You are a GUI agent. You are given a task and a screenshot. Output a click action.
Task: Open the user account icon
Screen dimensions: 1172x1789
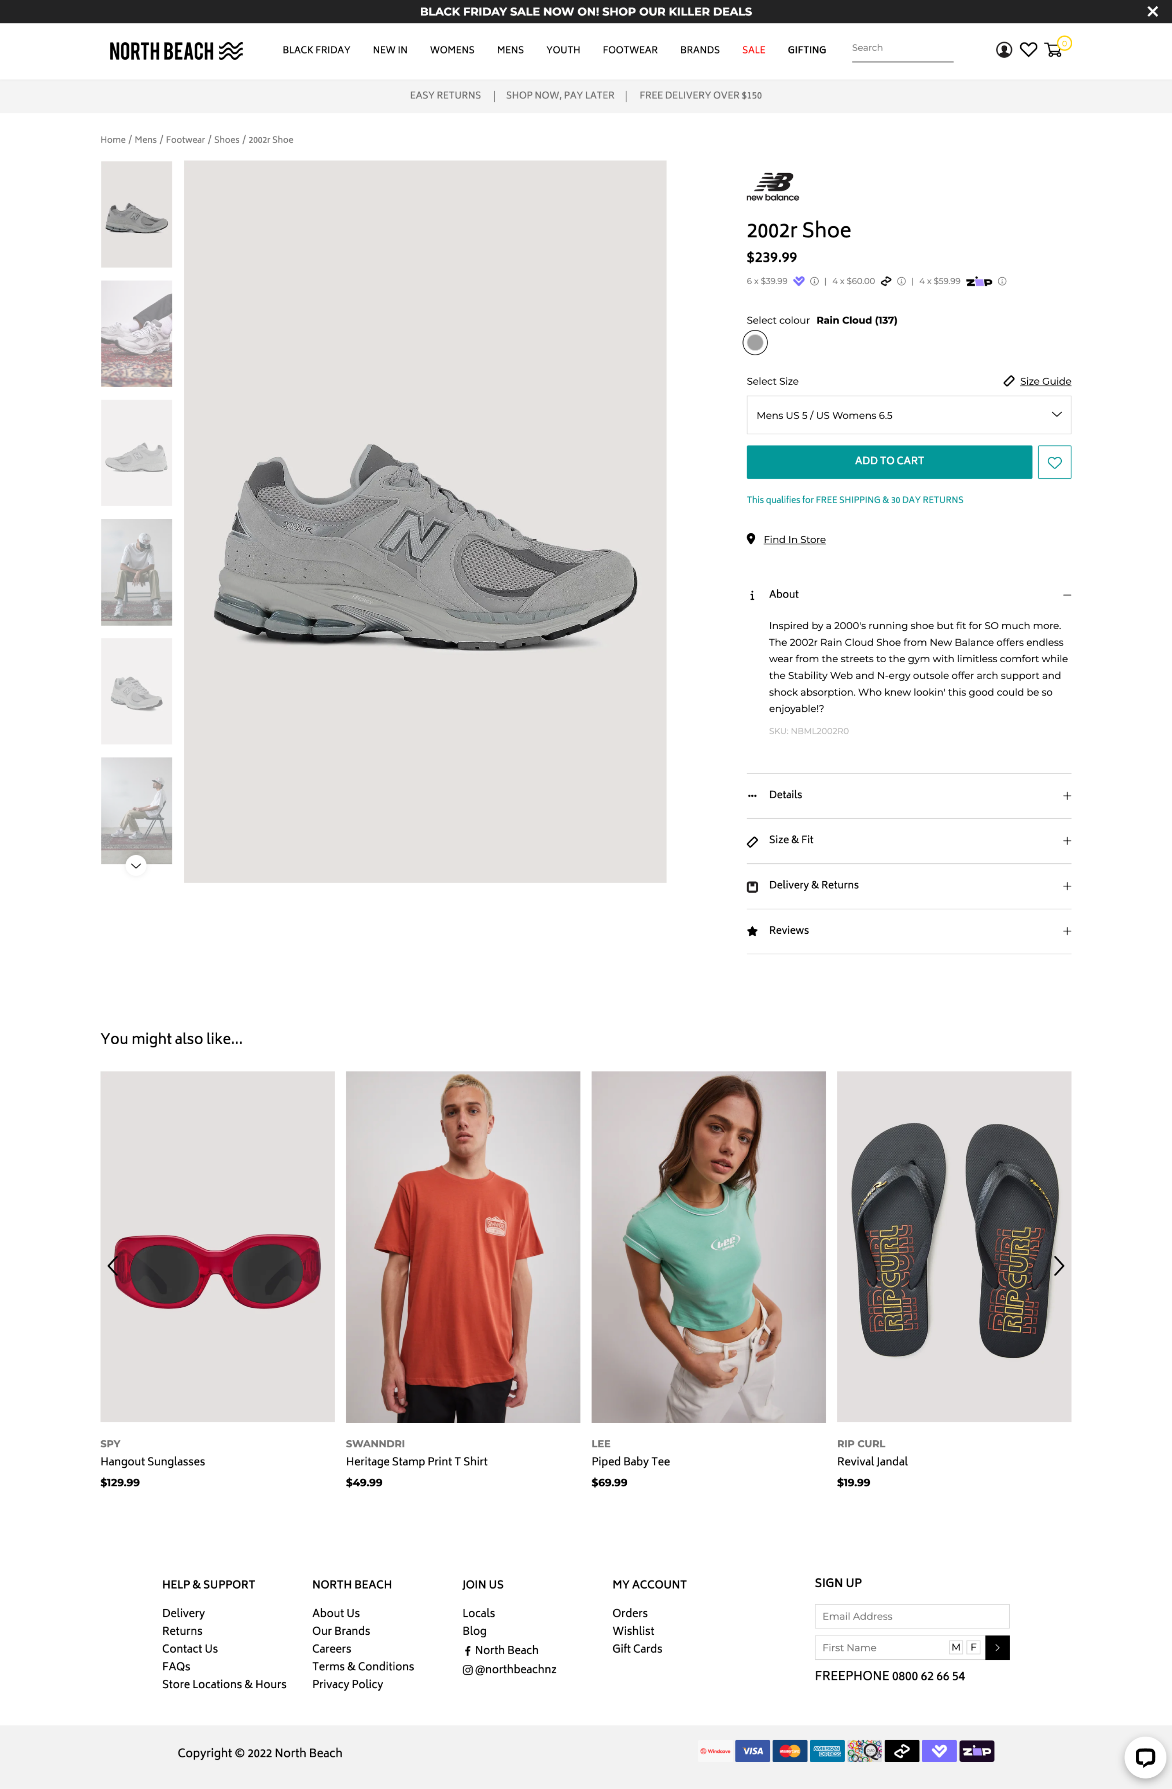pyautogui.click(x=1003, y=49)
